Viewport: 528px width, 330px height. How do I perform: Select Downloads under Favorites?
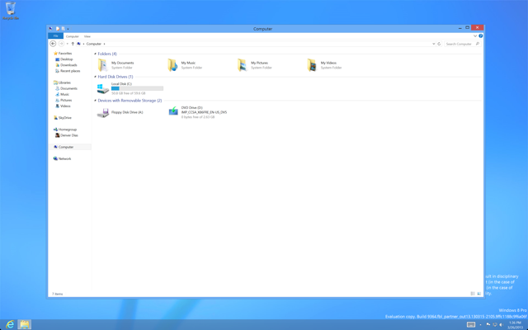pyautogui.click(x=66, y=65)
